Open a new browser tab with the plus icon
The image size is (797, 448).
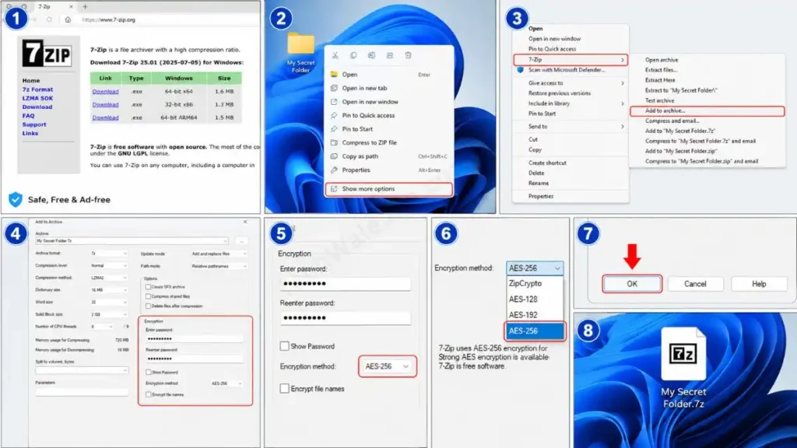click(85, 6)
